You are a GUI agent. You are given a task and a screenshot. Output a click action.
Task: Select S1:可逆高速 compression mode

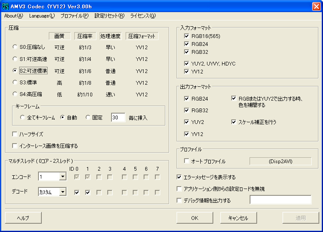(x=15, y=59)
